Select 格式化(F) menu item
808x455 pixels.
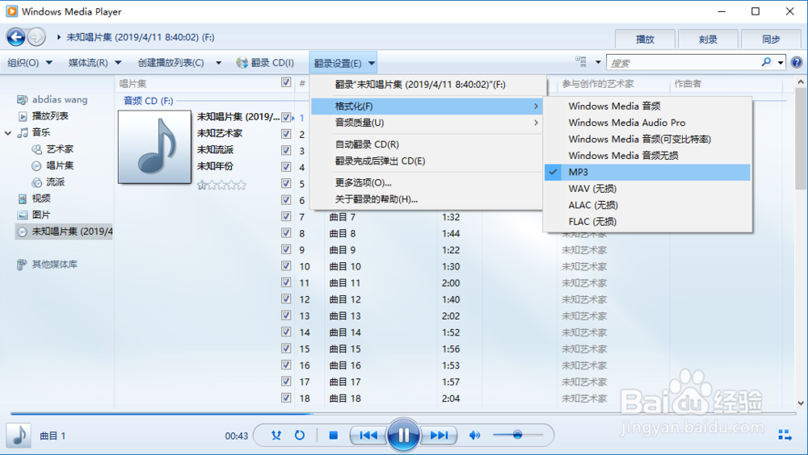pos(427,106)
